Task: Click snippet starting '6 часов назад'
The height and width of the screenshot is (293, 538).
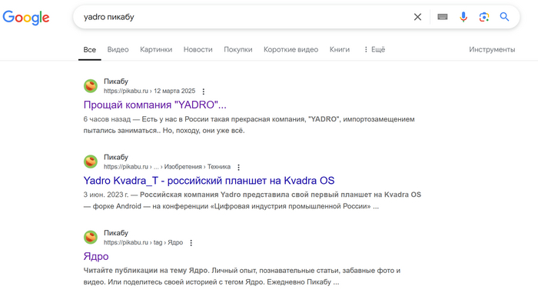Action: 249,125
